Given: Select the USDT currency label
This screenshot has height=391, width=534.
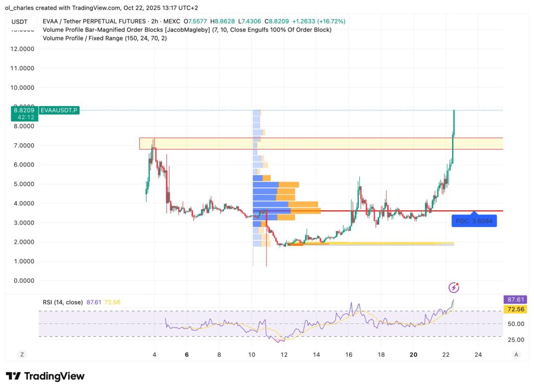Looking at the screenshot, I should 20,21.
